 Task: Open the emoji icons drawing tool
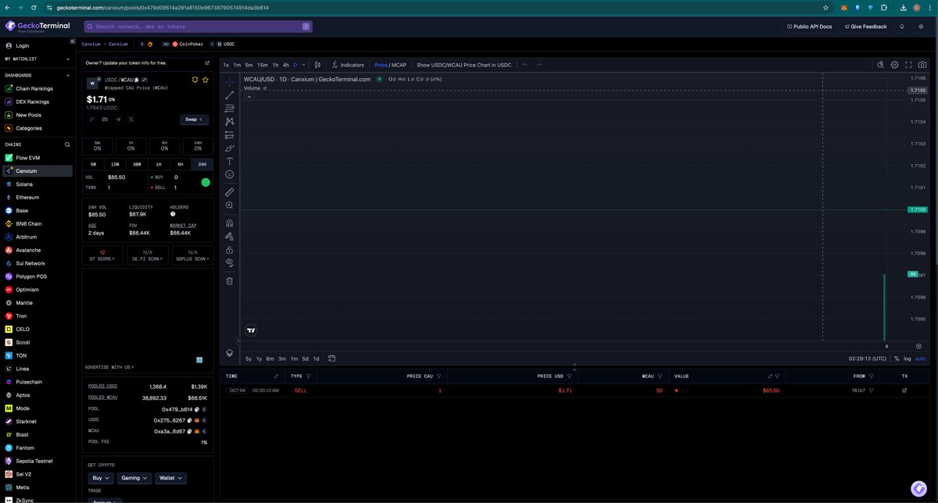pos(230,174)
